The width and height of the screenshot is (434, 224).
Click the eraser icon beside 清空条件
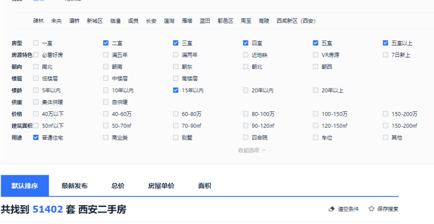[x=331, y=209]
